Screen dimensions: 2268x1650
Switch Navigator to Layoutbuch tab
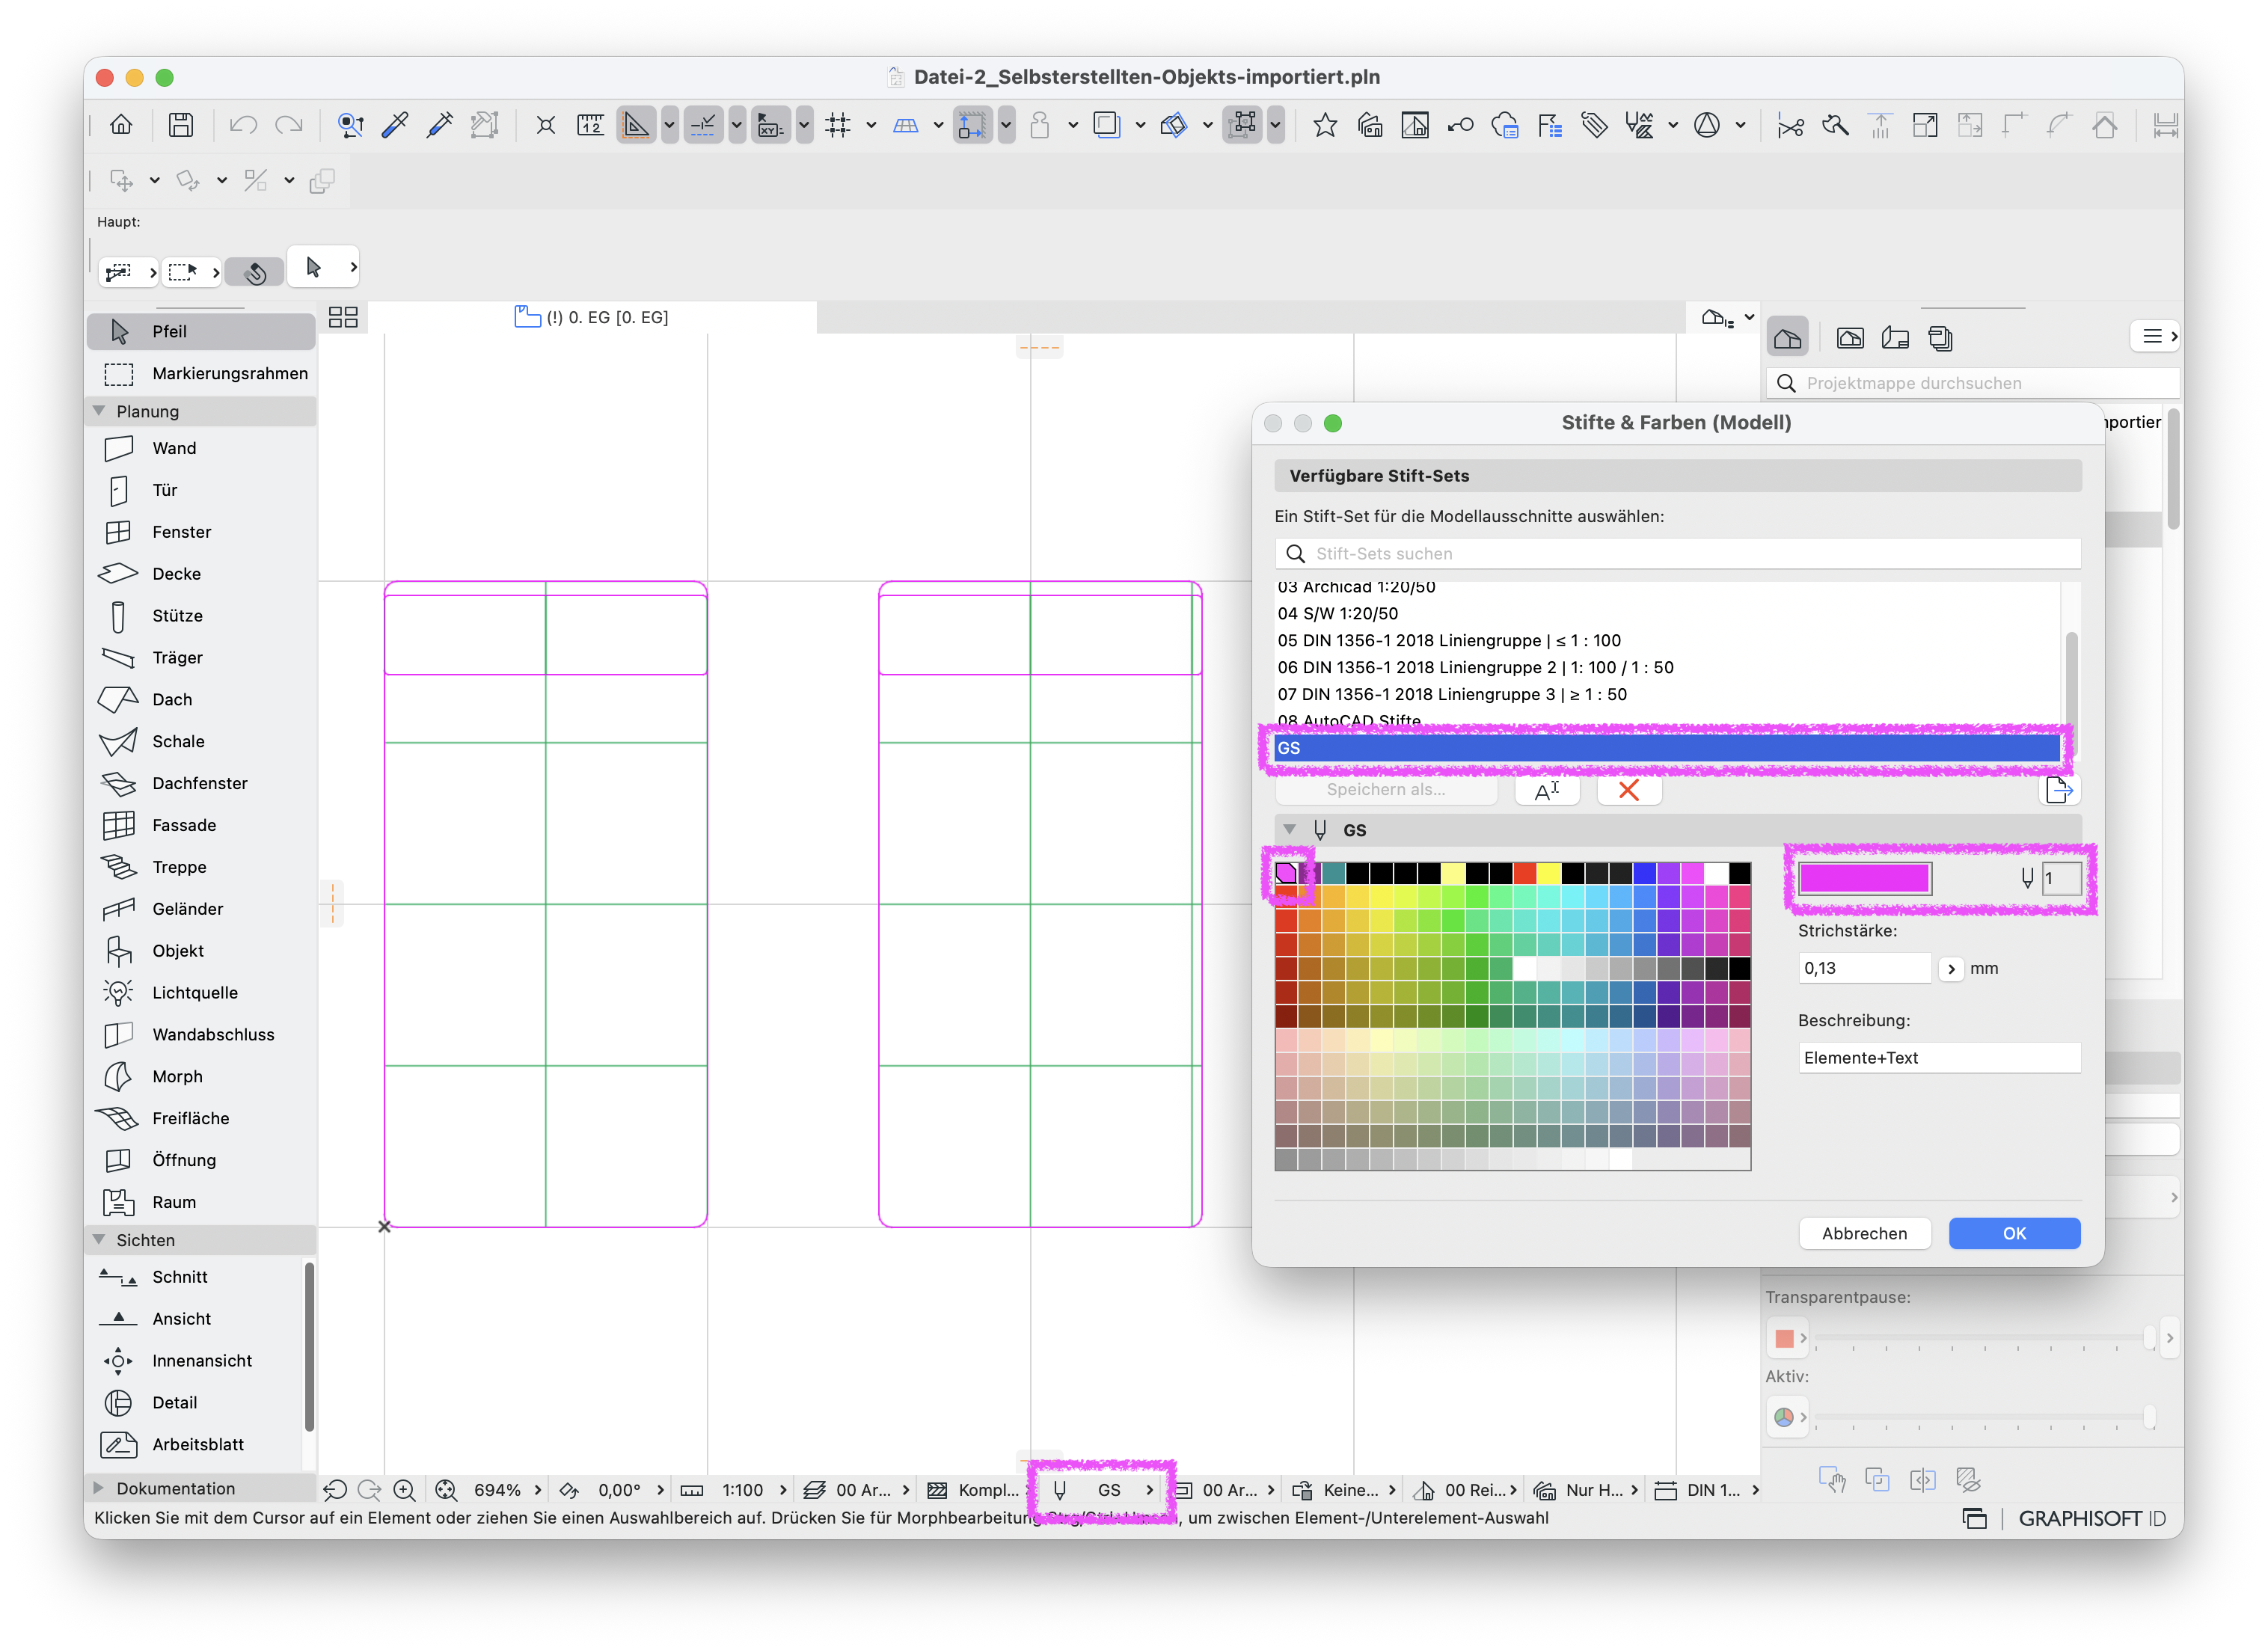pos(1895,338)
